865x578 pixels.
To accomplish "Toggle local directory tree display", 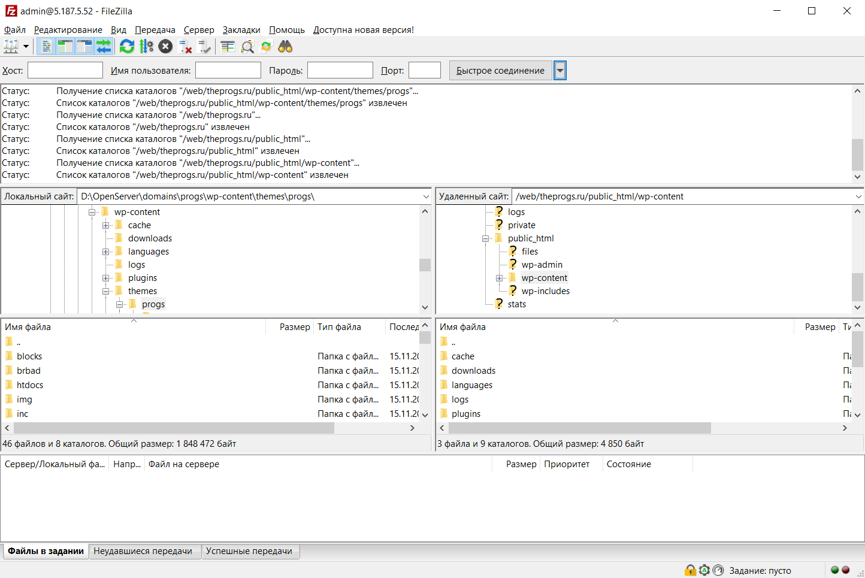I will (65, 47).
